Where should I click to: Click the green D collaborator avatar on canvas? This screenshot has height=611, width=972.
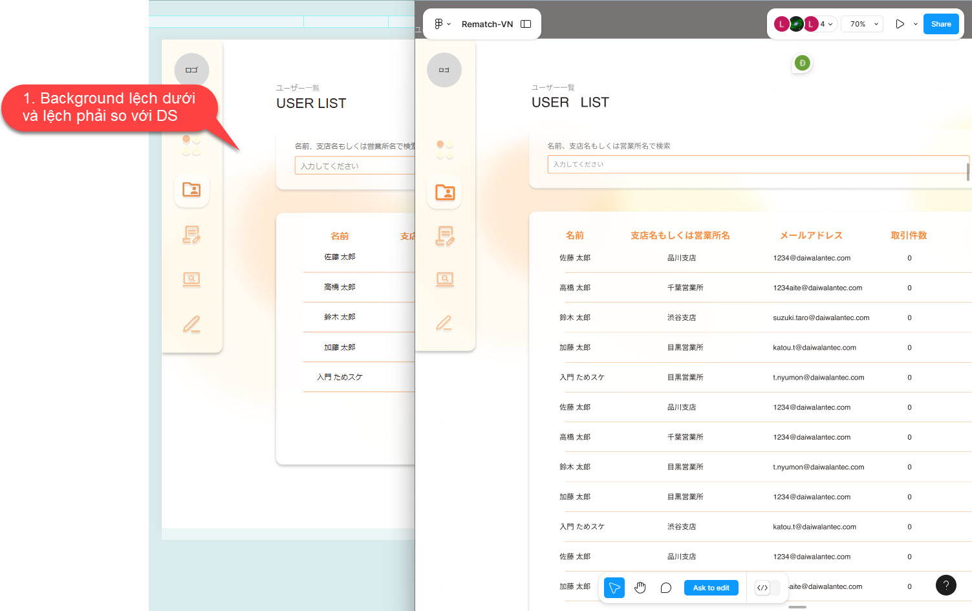click(x=802, y=63)
